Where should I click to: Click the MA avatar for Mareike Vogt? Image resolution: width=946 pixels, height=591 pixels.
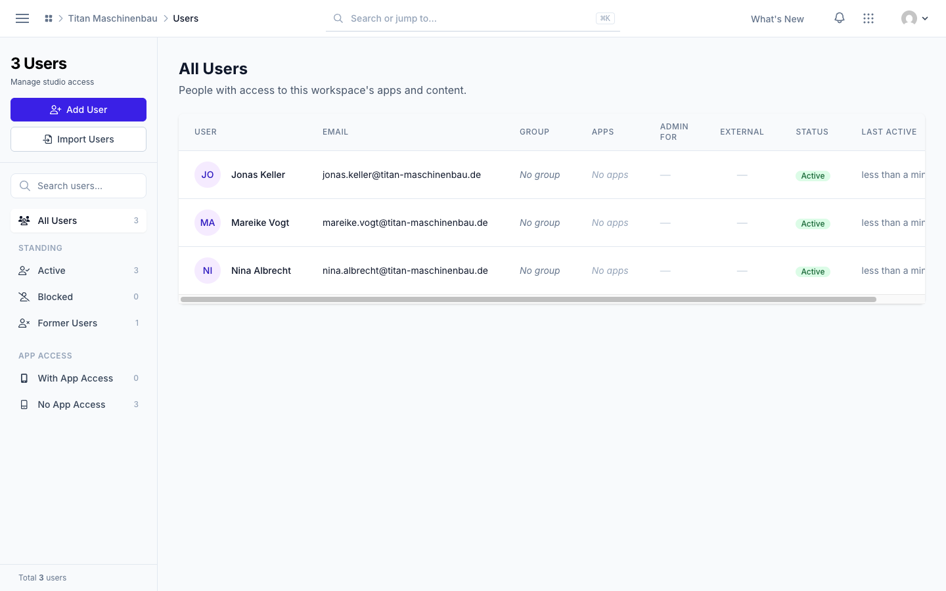pos(208,223)
